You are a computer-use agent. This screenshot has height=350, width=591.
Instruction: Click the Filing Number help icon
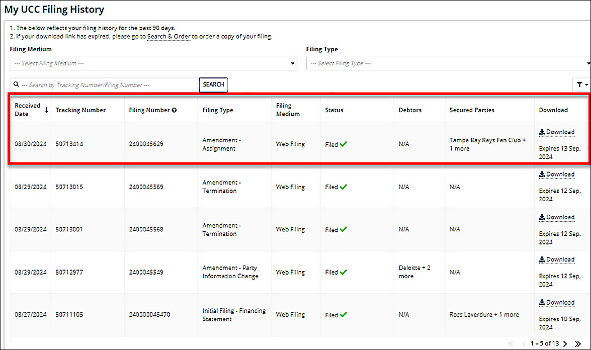pos(174,110)
